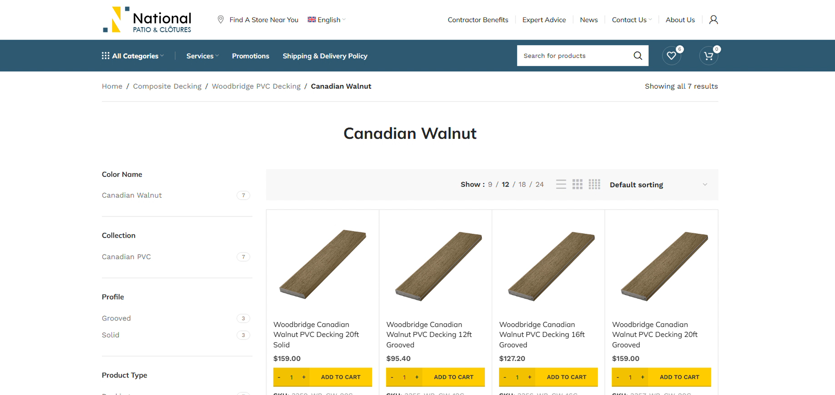
Task: Open the Promotions menu item
Action: [250, 56]
